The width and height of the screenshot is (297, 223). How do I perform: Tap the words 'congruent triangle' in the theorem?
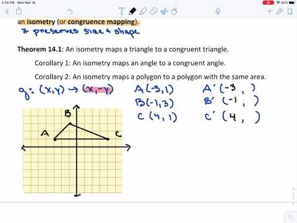(199, 50)
